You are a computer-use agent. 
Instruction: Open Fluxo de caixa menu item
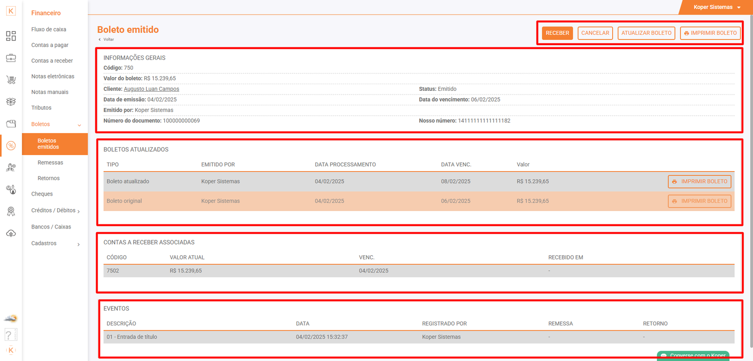coord(48,29)
